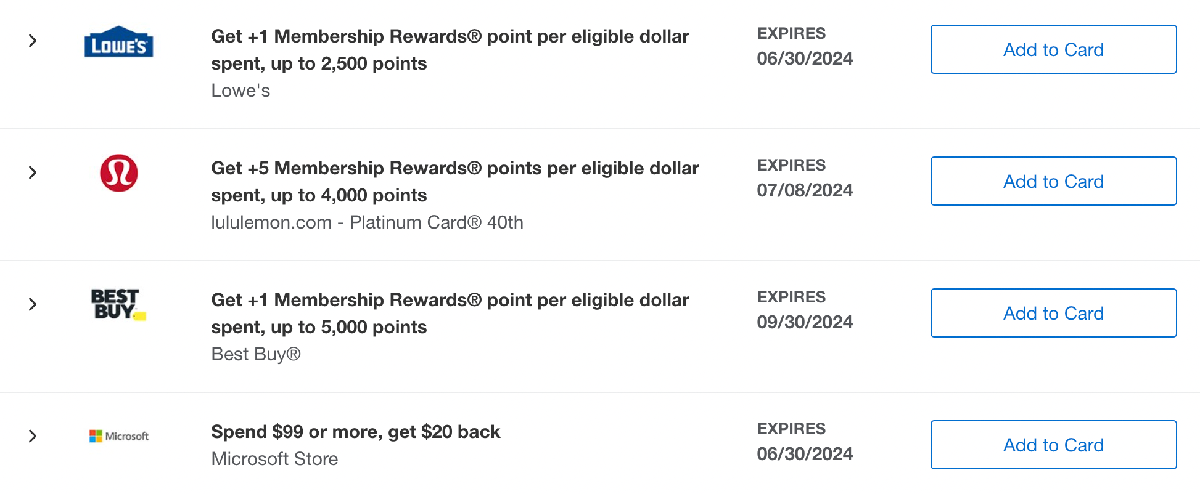The image size is (1200, 494).
Task: Add the Microsoft Store offer to card
Action: coord(1053,445)
